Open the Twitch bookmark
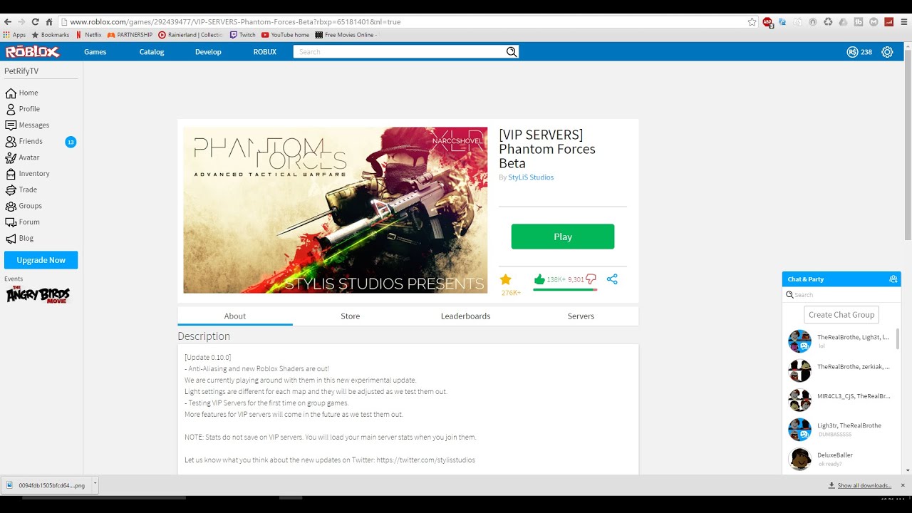912x513 pixels. [x=242, y=35]
